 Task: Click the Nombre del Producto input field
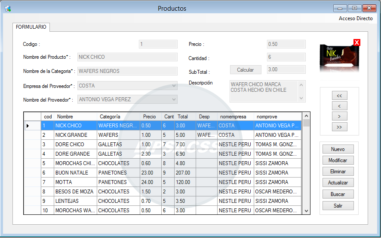click(x=127, y=57)
